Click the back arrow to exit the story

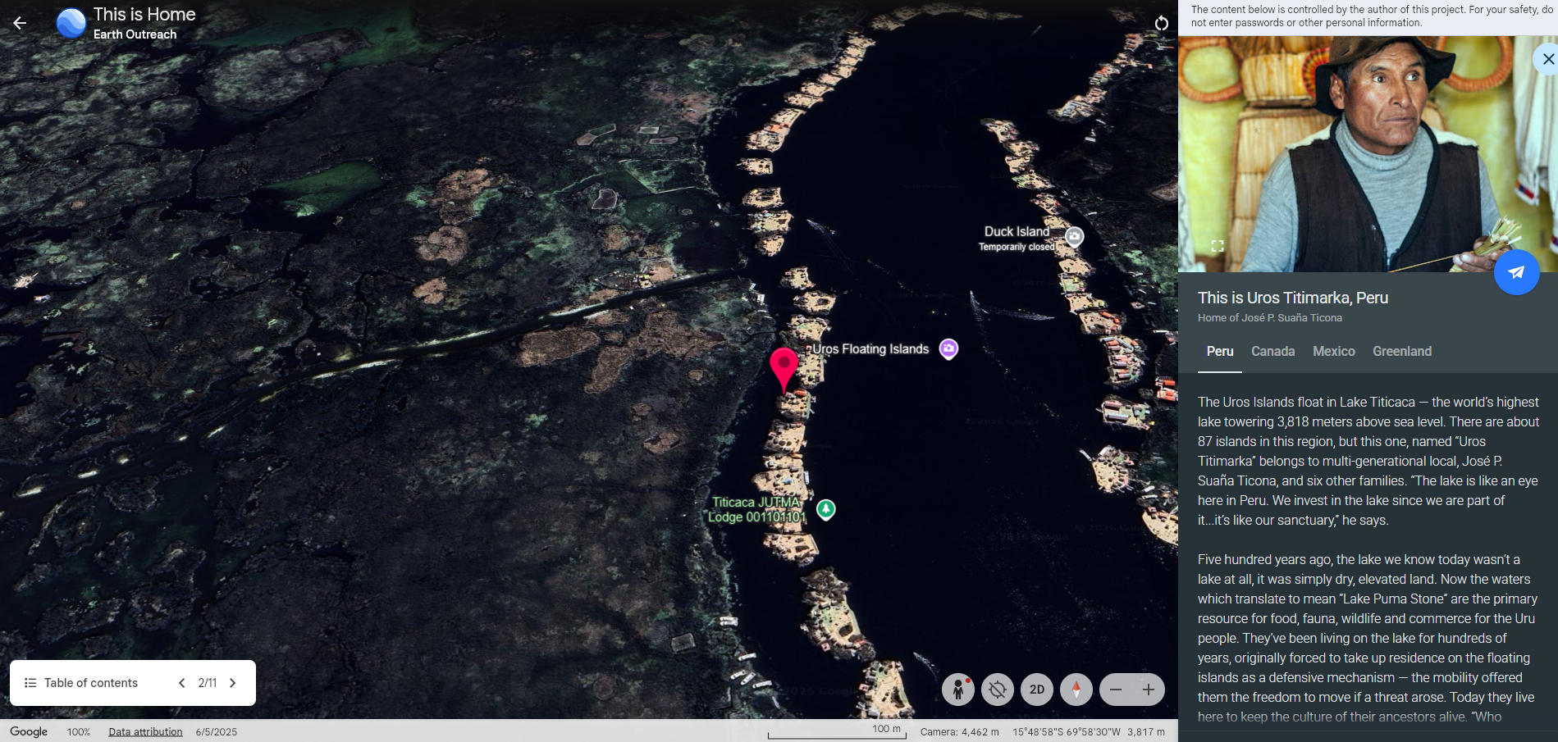(x=19, y=22)
